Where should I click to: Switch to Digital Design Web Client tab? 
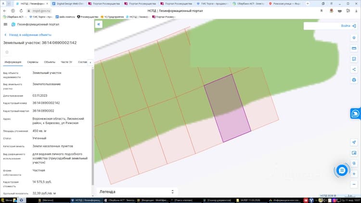[68, 4]
